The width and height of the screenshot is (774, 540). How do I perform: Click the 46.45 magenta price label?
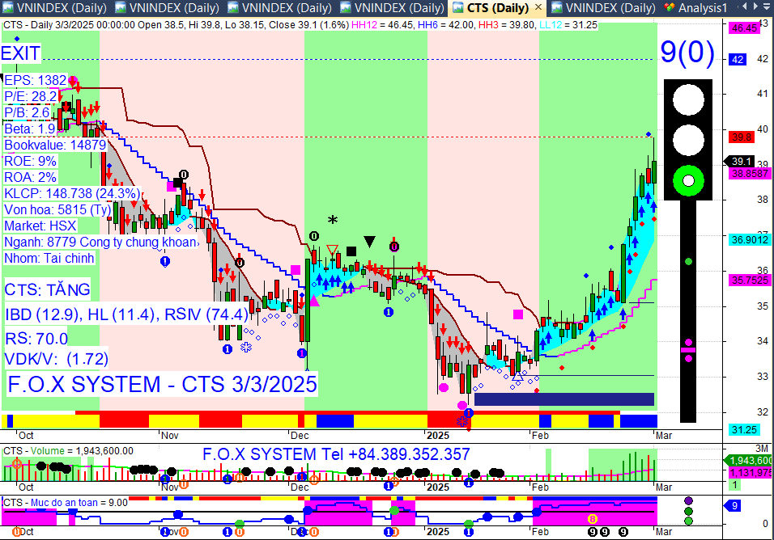click(744, 28)
